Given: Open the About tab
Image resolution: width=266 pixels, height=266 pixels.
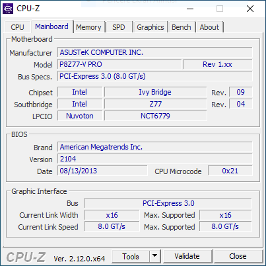Looking at the screenshot, I should click(209, 27).
